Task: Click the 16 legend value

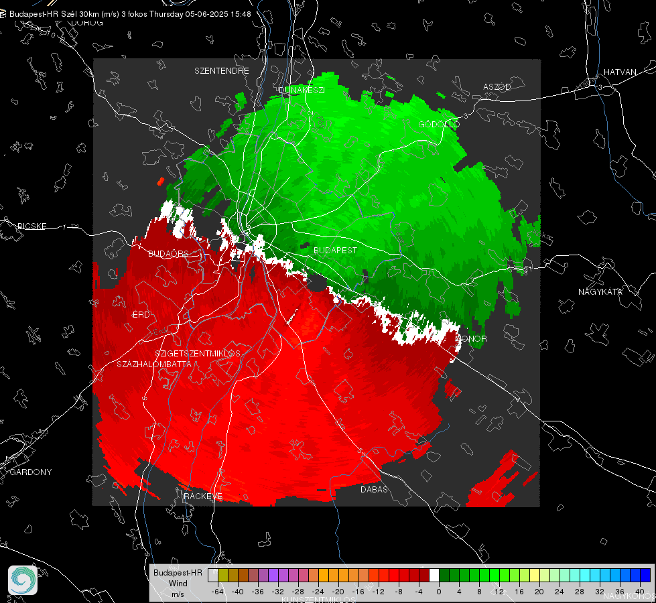Action: point(519,592)
